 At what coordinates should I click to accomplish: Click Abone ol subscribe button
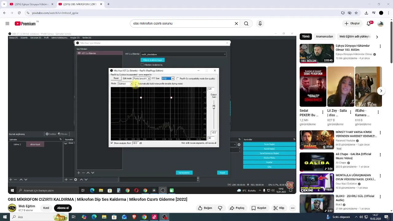pyautogui.click(x=63, y=208)
